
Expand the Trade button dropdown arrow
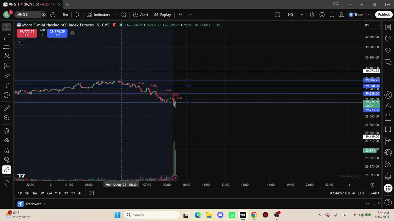click(x=369, y=15)
